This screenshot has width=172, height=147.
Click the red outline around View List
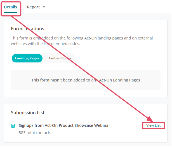pos(154,125)
